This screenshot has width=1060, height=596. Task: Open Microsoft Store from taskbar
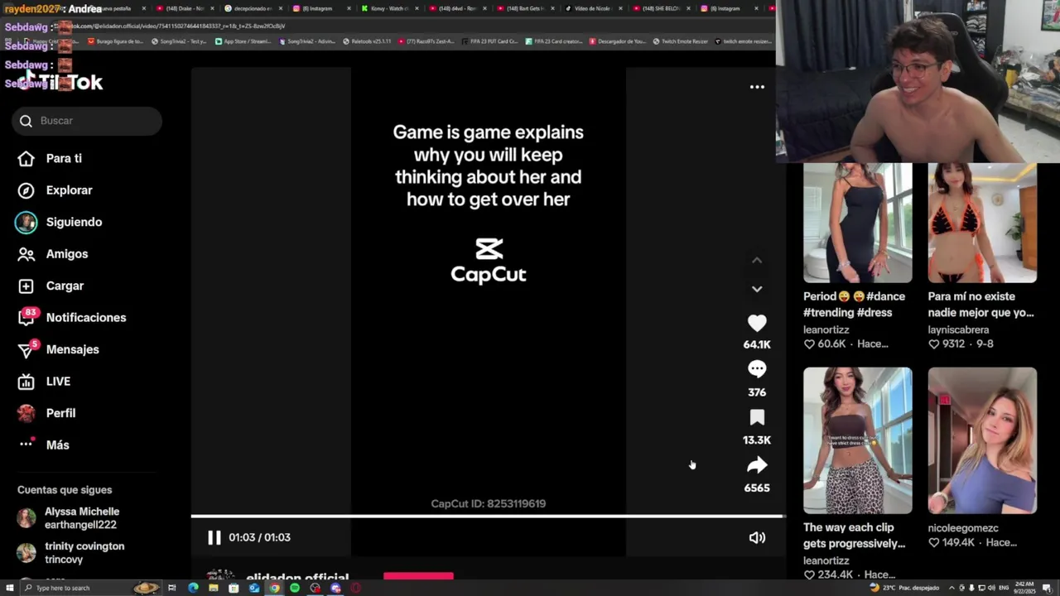click(x=234, y=588)
